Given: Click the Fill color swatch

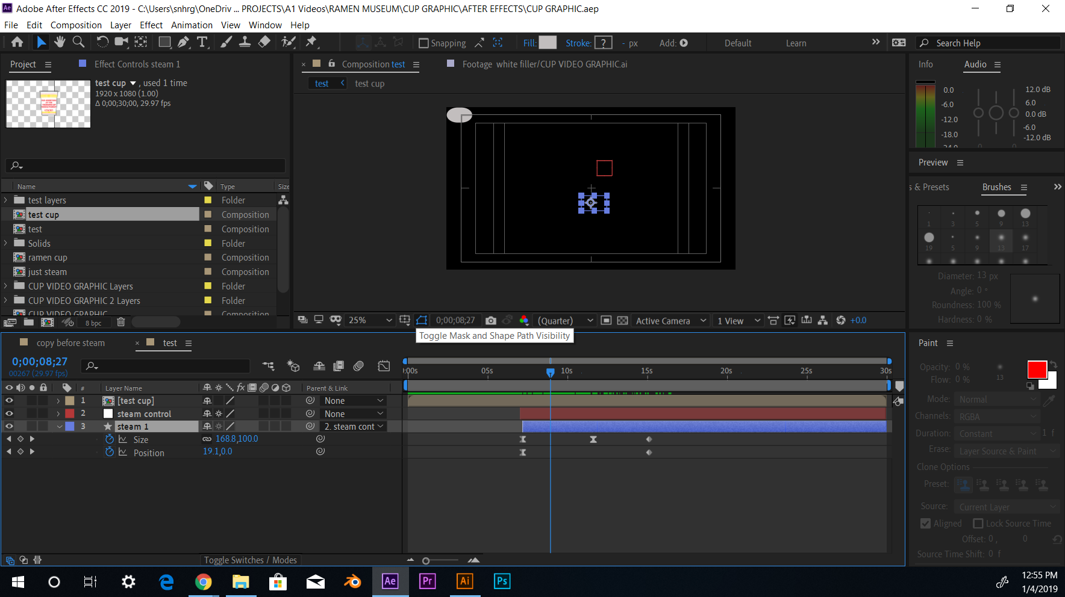Looking at the screenshot, I should (548, 43).
